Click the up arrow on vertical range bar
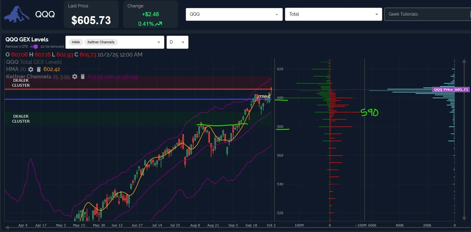Screen dimensions: 471x232 (x=464, y=61)
